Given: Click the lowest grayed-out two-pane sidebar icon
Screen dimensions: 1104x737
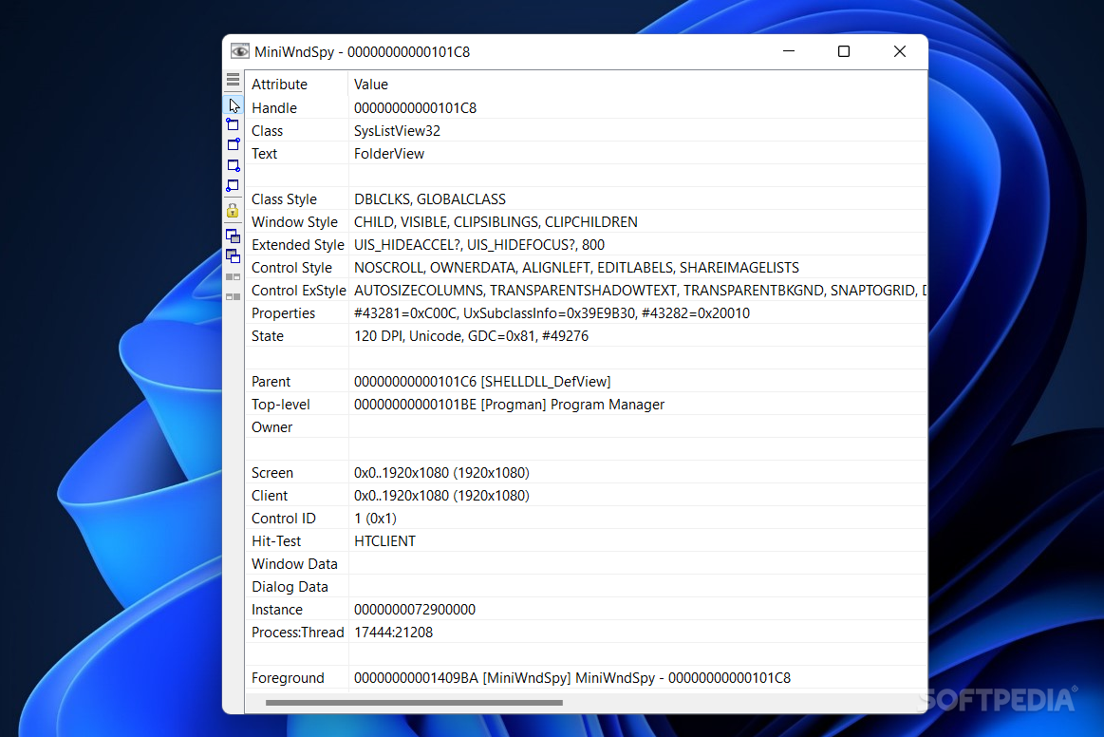Looking at the screenshot, I should click(234, 296).
